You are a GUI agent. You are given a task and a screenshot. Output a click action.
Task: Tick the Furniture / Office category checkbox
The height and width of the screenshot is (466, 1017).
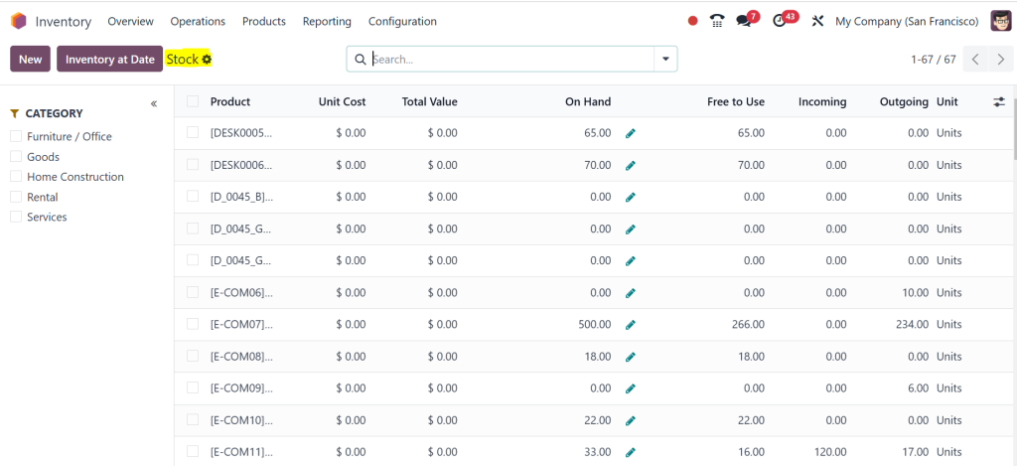click(x=16, y=136)
